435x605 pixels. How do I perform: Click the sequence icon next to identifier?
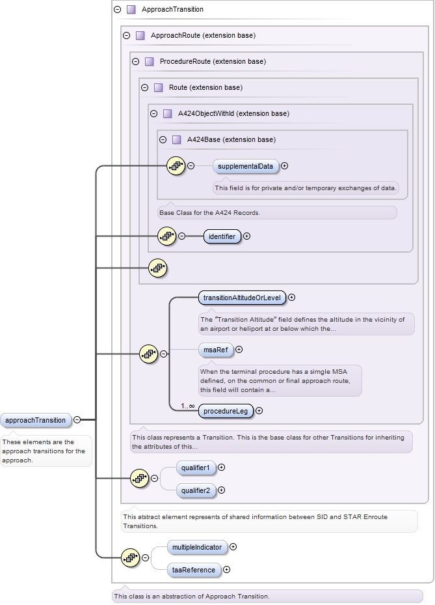click(x=167, y=236)
